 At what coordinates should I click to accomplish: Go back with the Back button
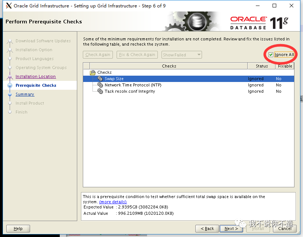[207, 229]
